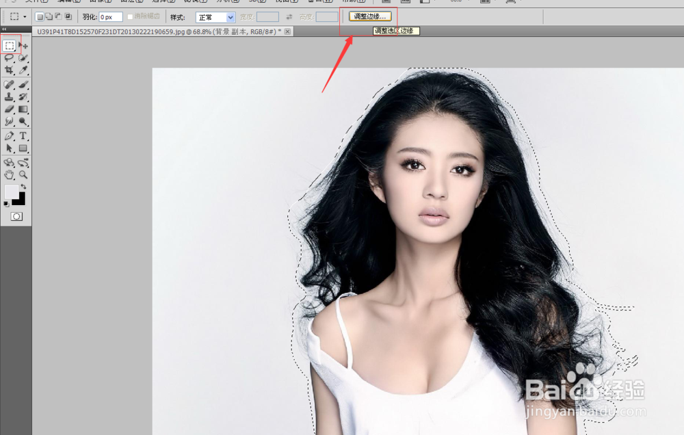Swap width and height values icon
684x435 pixels.
[x=289, y=17]
